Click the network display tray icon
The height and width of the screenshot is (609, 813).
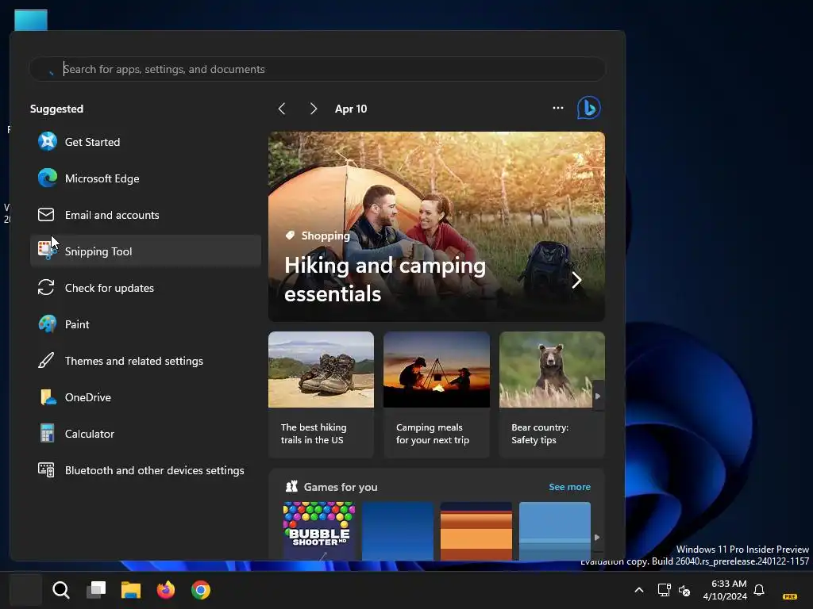pyautogui.click(x=664, y=590)
